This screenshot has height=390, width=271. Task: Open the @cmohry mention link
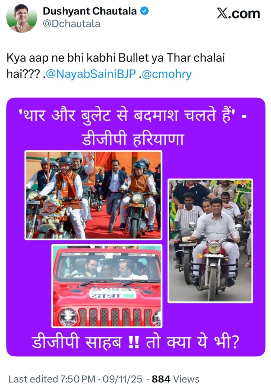coord(166,74)
